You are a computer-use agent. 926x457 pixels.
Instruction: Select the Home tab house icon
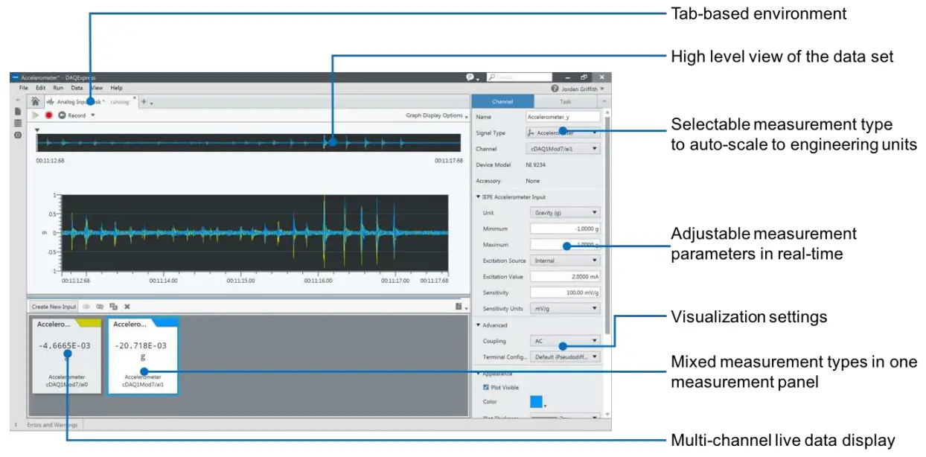[x=36, y=100]
